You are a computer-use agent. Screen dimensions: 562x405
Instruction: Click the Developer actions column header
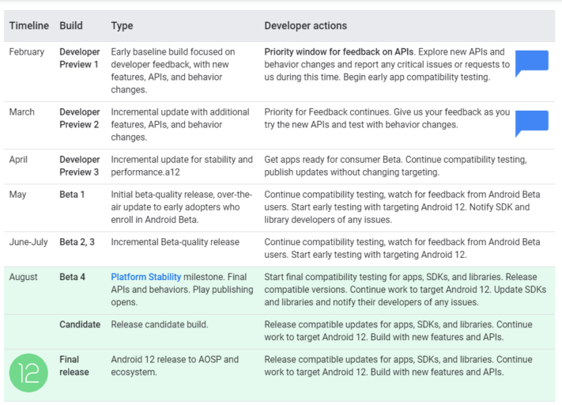click(x=306, y=26)
